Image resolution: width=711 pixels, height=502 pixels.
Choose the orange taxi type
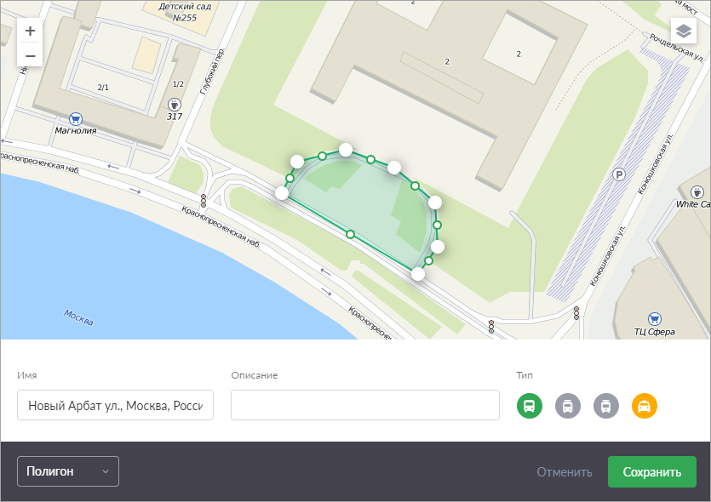point(645,406)
